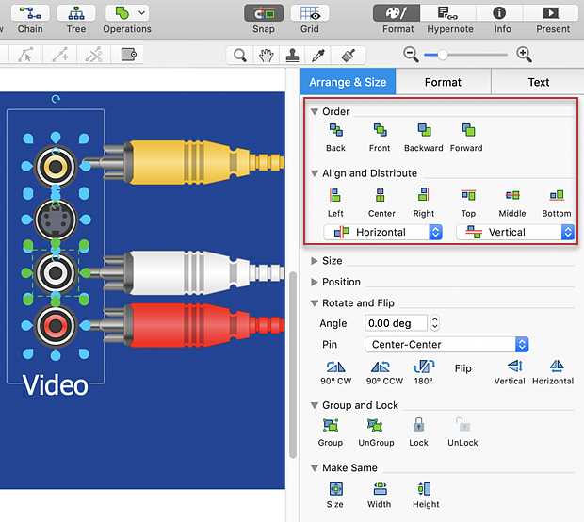The width and height of the screenshot is (584, 522).
Task: Click the Angle stepper arrows
Action: 434,322
